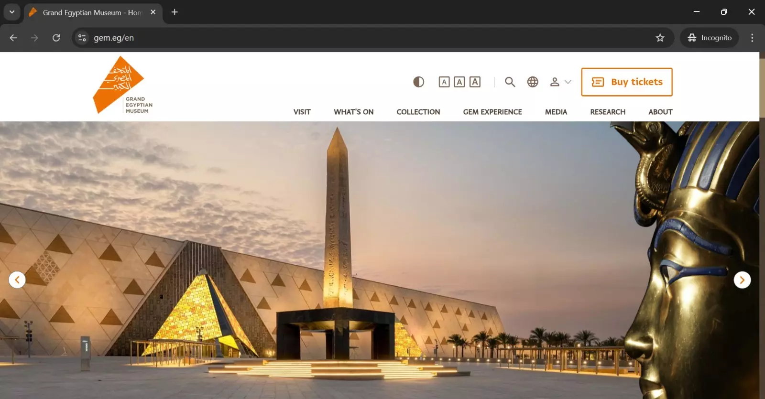This screenshot has width=765, height=399.
Task: Open the language globe selector
Action: (533, 82)
